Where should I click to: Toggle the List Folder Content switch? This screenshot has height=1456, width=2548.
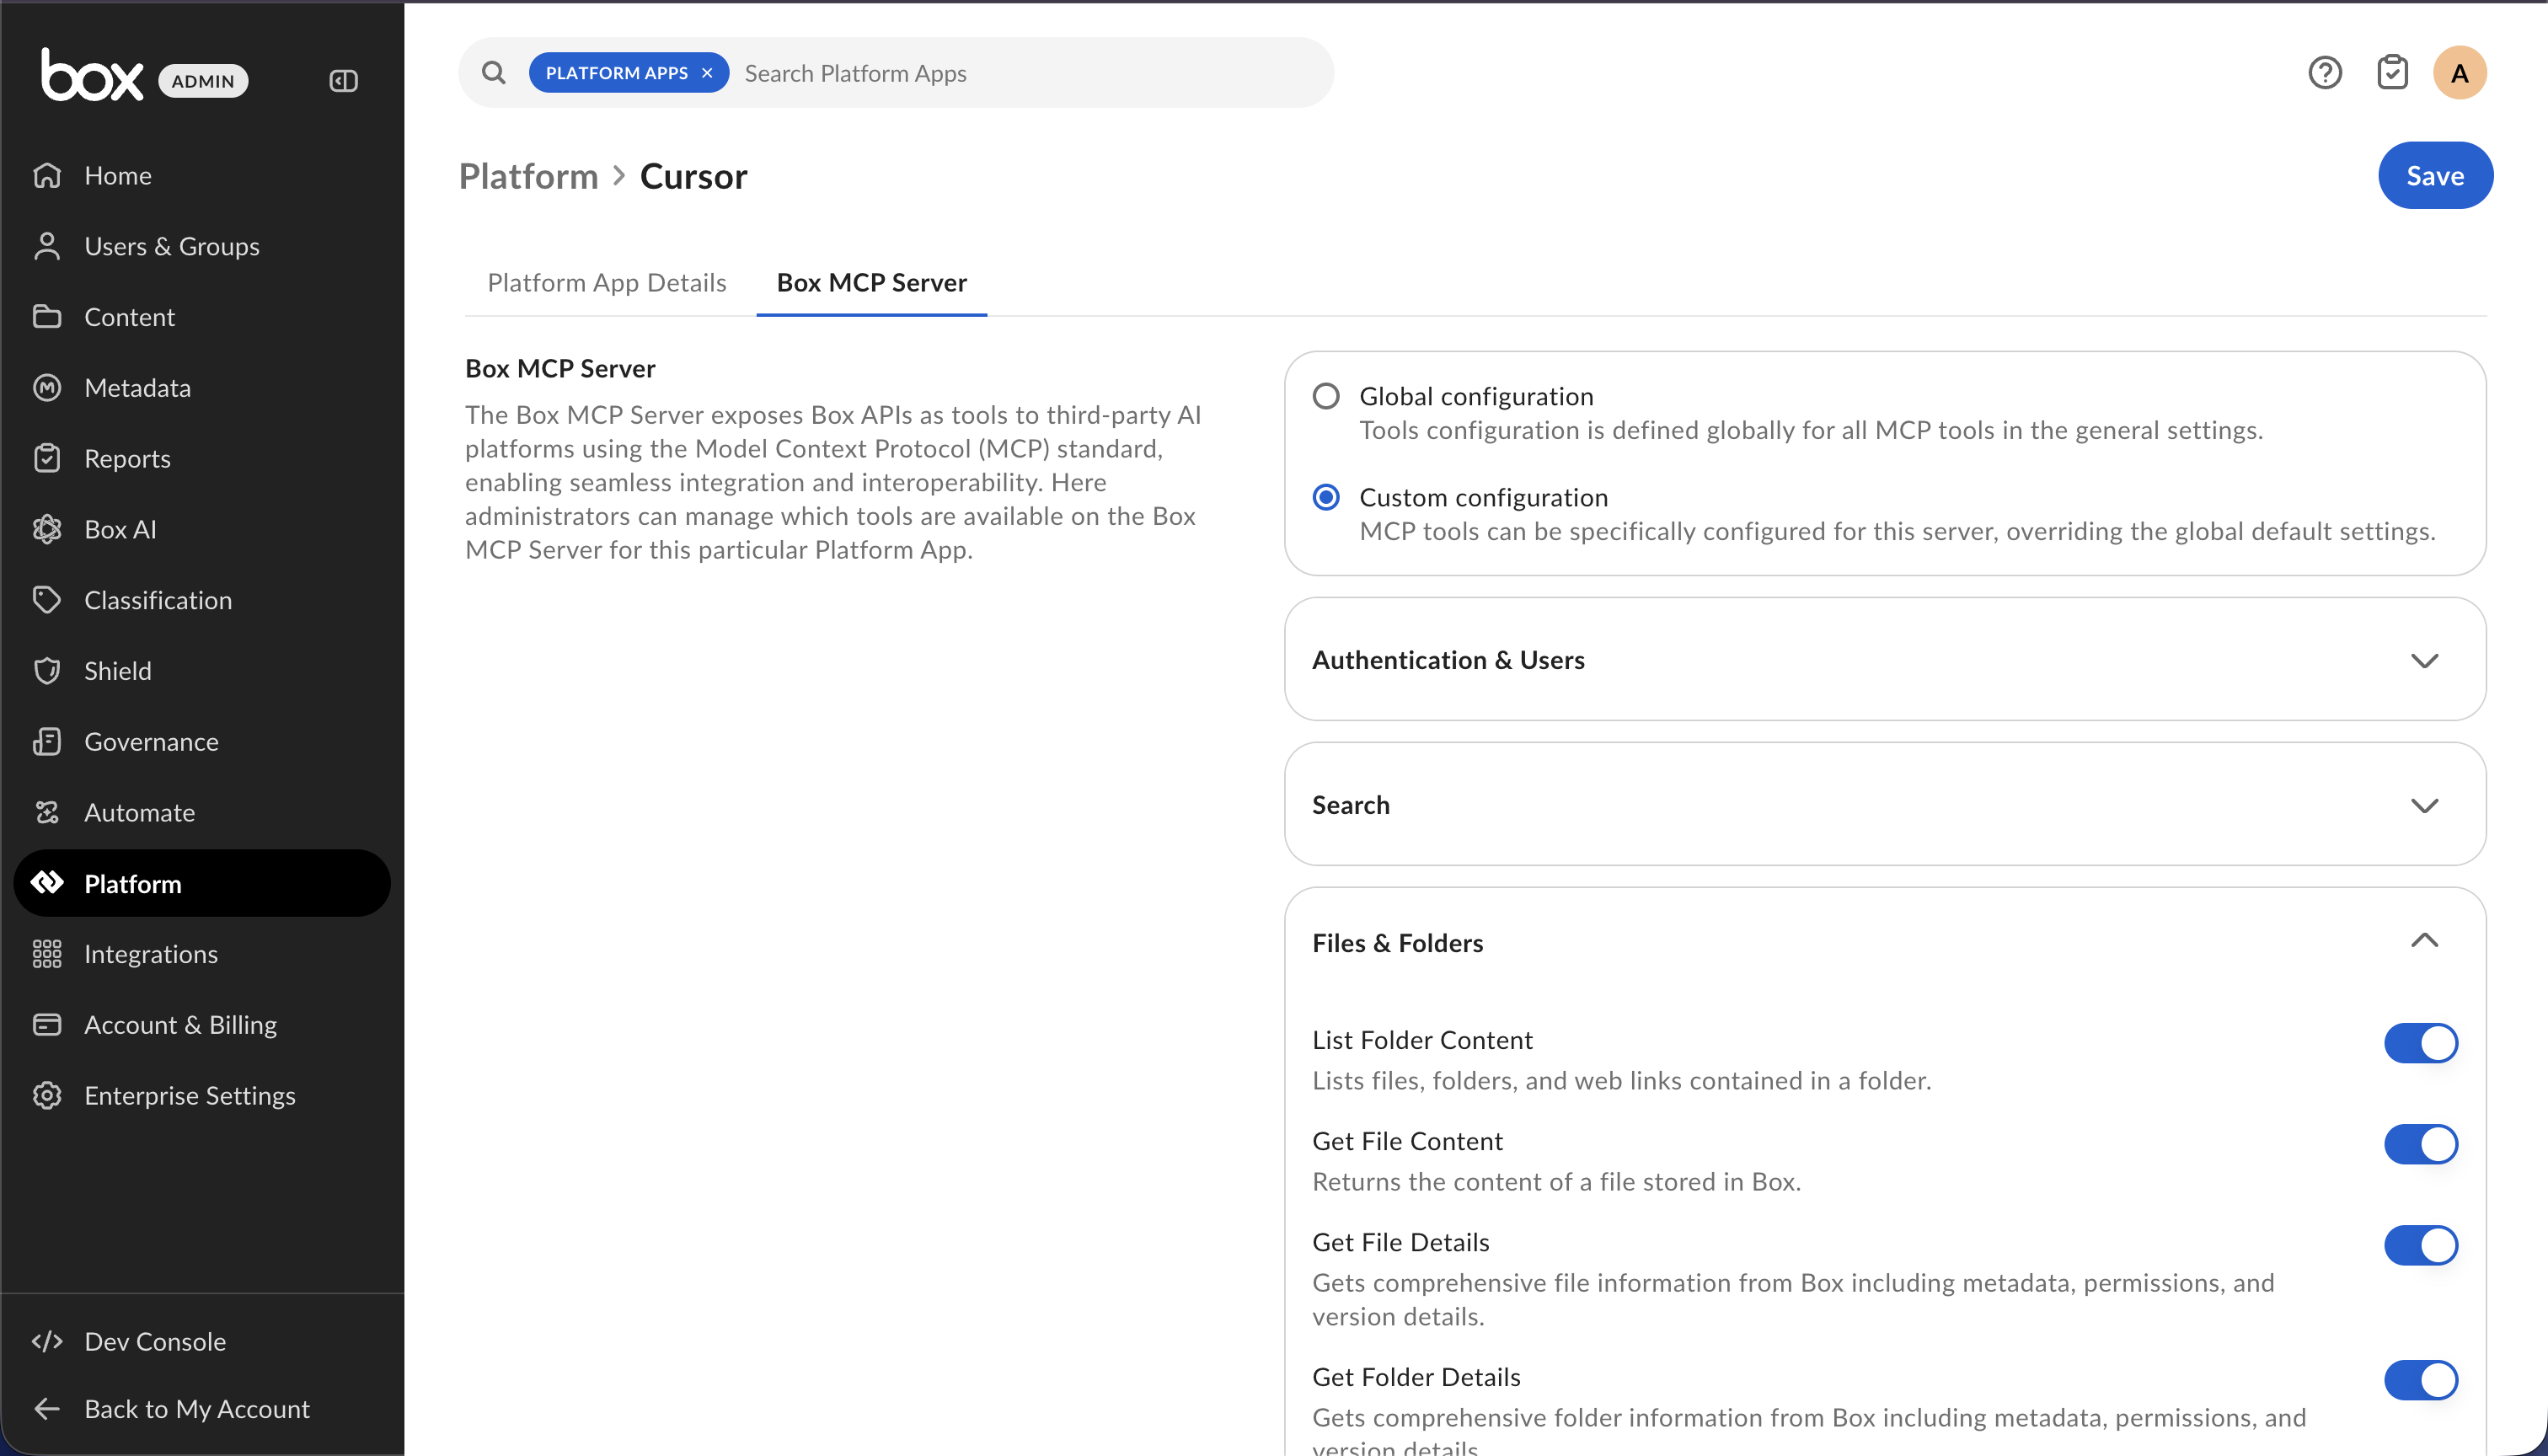tap(2421, 1043)
